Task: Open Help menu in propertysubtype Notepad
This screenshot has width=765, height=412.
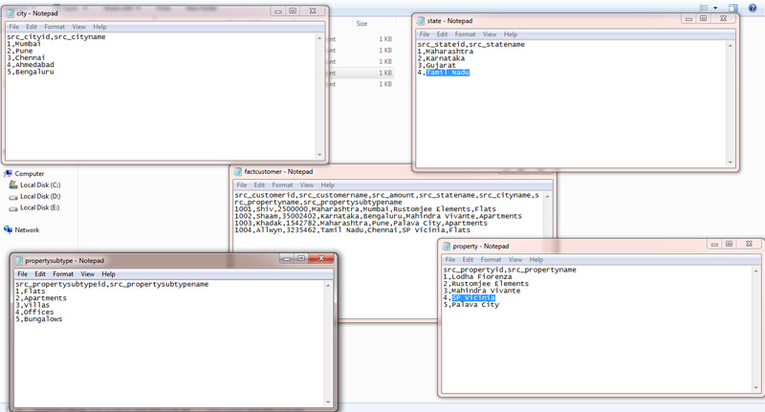Action: [108, 274]
